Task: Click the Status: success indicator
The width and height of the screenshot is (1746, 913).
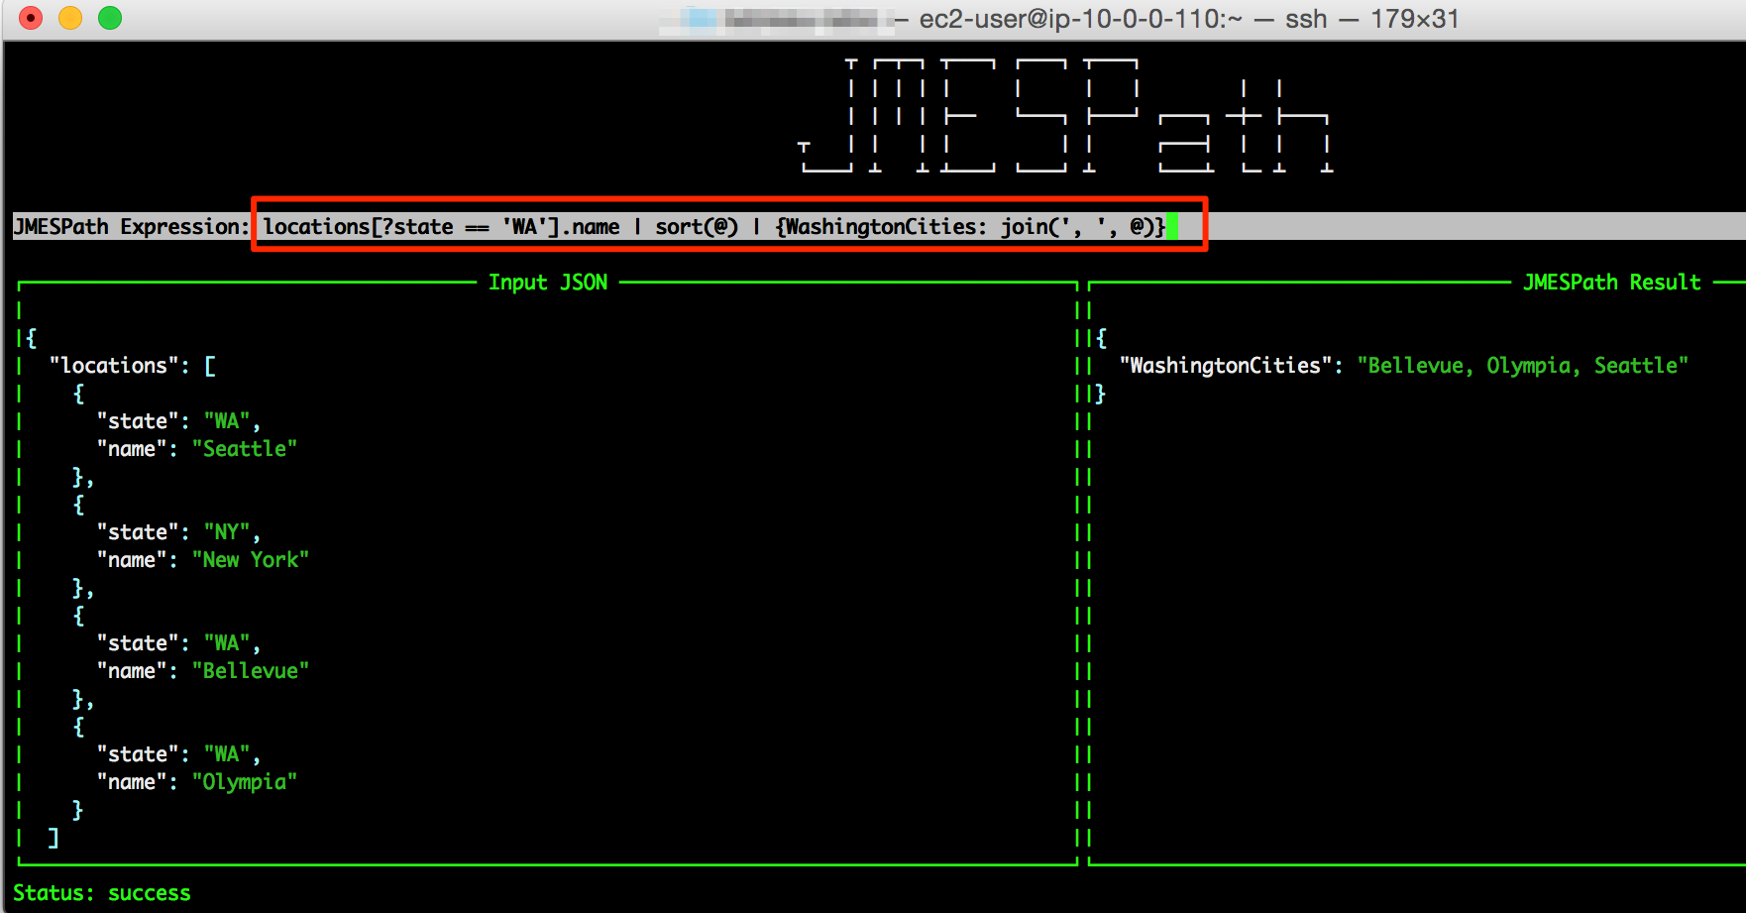Action: pos(102,892)
